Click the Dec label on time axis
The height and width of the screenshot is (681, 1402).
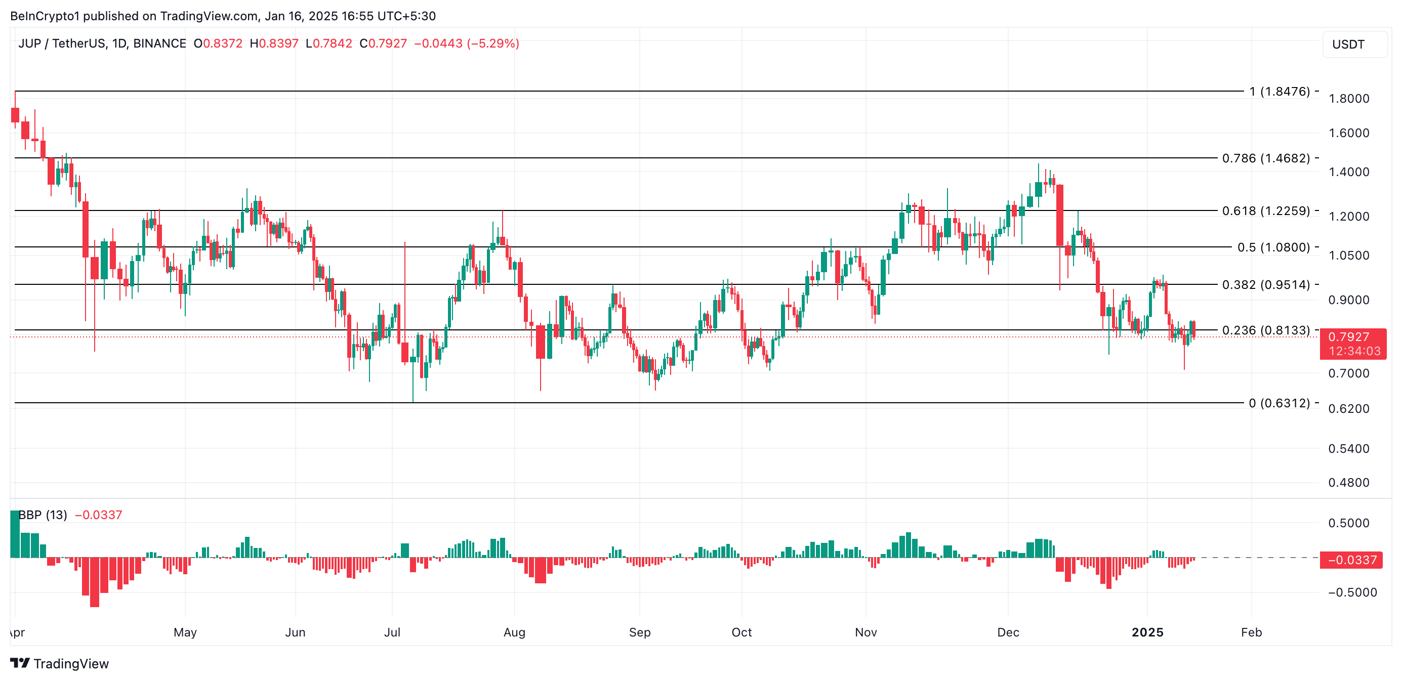click(1008, 632)
